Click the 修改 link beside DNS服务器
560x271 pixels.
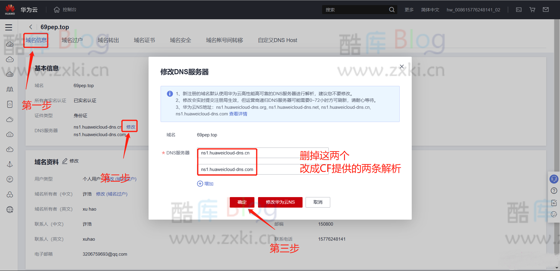(130, 126)
